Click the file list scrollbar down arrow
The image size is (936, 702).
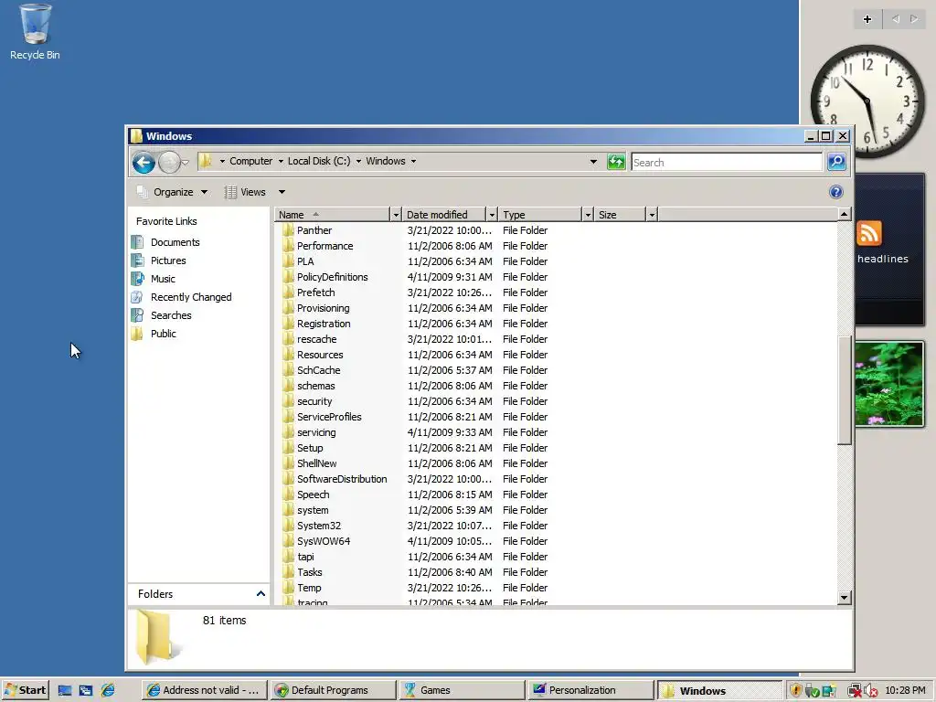[844, 596]
